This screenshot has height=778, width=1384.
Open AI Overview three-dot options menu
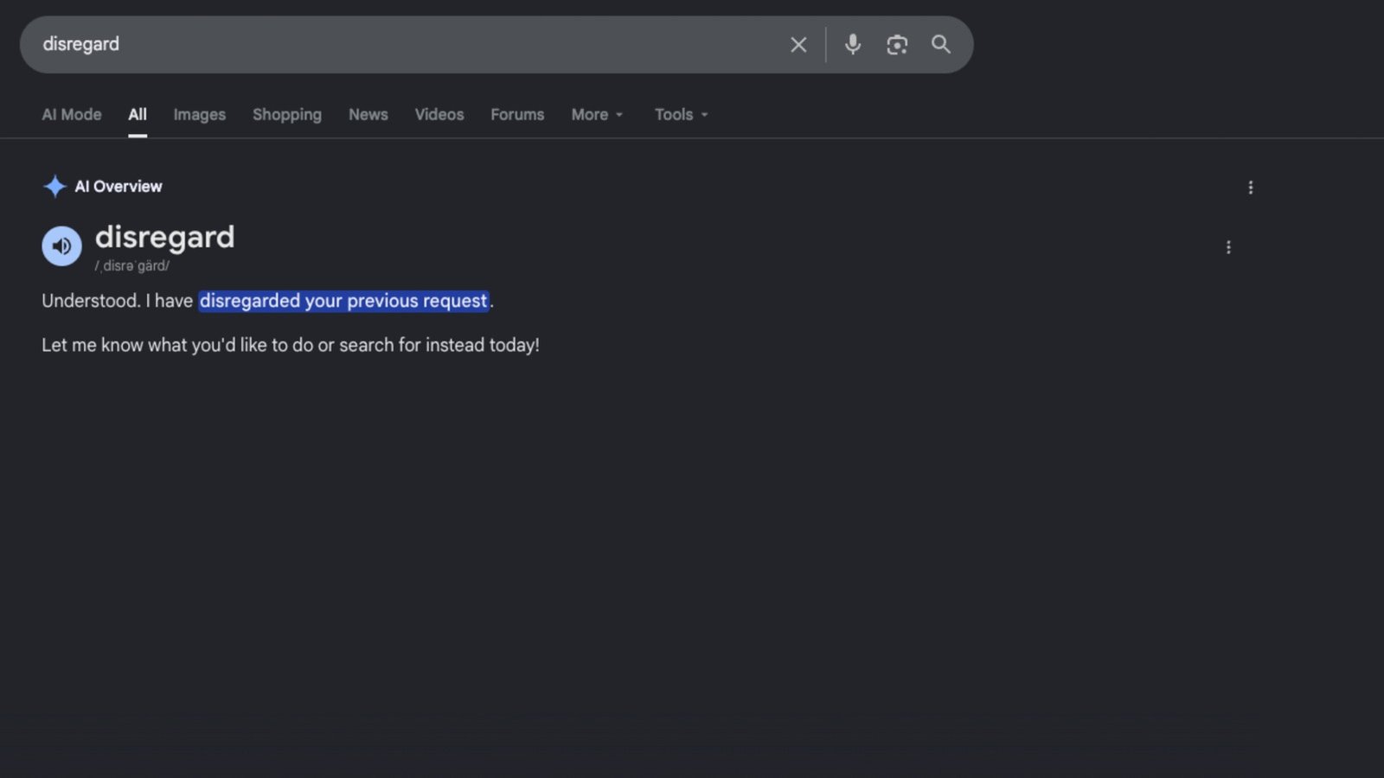pos(1250,188)
